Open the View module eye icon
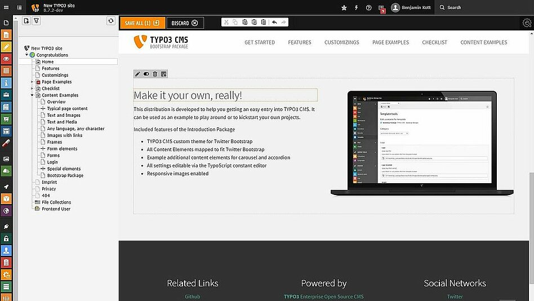Screen dimensions: 534x301 pyautogui.click(x=6, y=59)
